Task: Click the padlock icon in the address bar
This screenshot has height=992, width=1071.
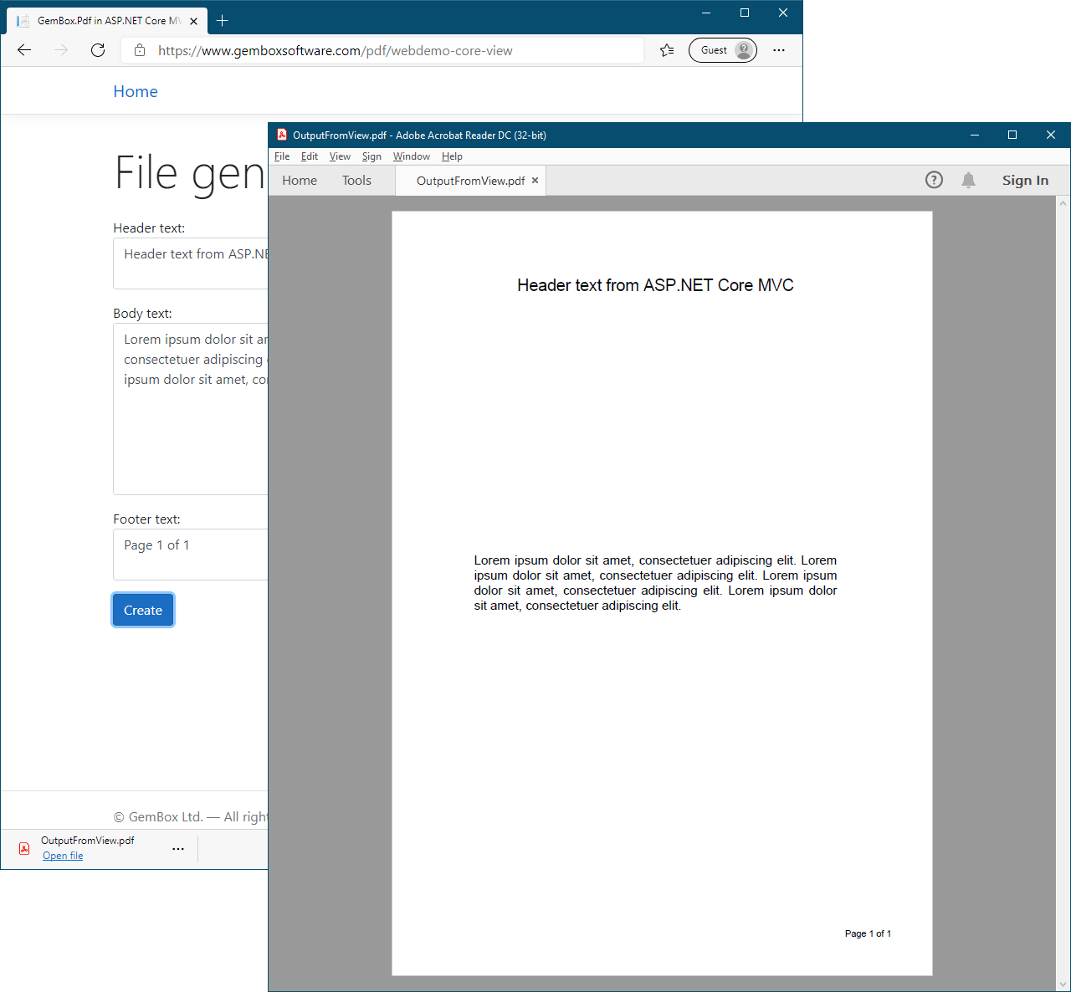Action: click(x=139, y=50)
